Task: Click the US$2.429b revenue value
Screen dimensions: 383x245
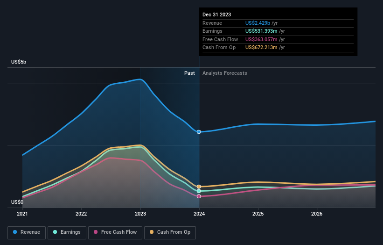Action: point(258,23)
